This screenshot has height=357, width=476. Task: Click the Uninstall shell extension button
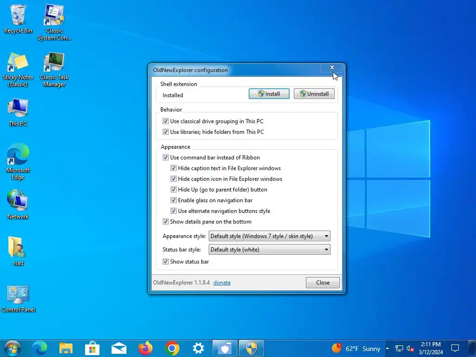(x=314, y=94)
